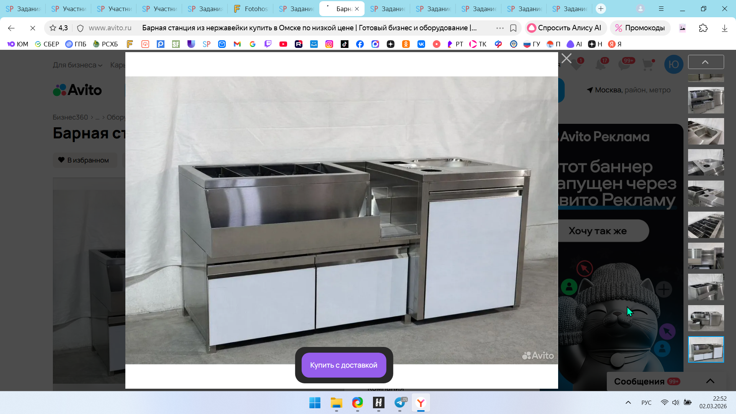Click the bookmark page icon

[x=513, y=28]
